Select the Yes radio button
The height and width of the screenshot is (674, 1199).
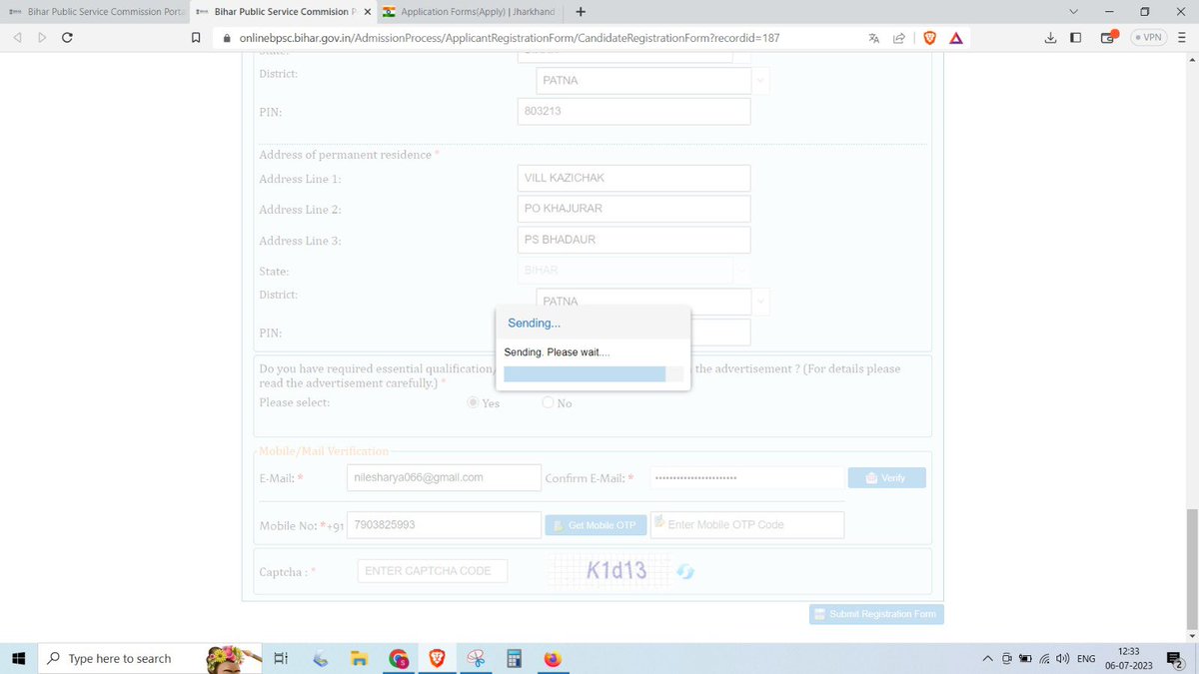474,402
